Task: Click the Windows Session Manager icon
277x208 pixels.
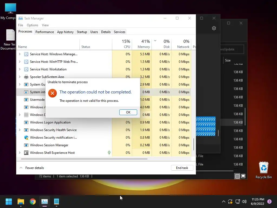Action: 26,145
